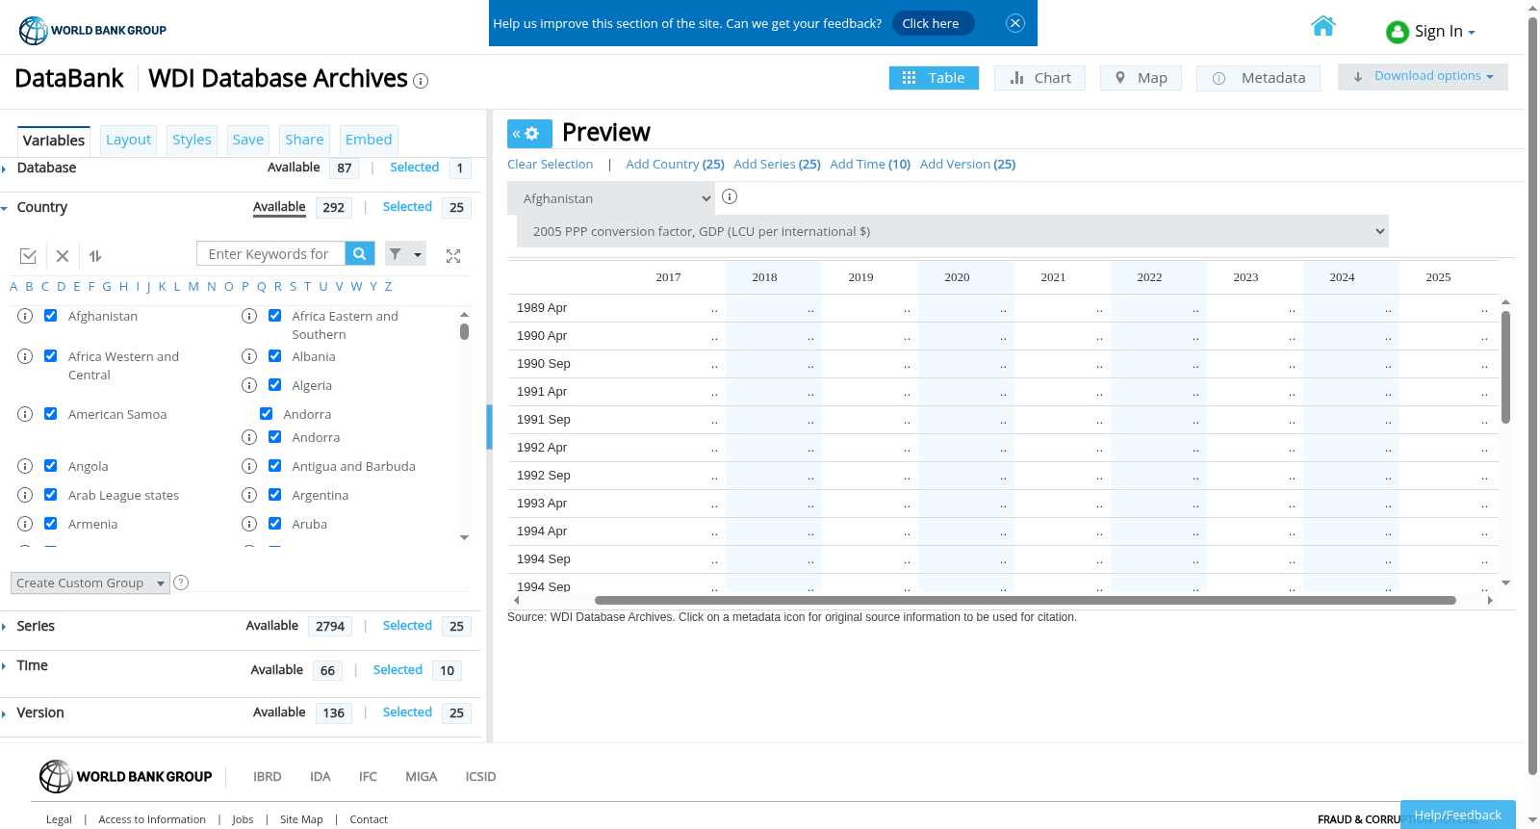Image resolution: width=1540 pixels, height=829 pixels.
Task: Open the Create Custom Group dropdown
Action: (90, 583)
